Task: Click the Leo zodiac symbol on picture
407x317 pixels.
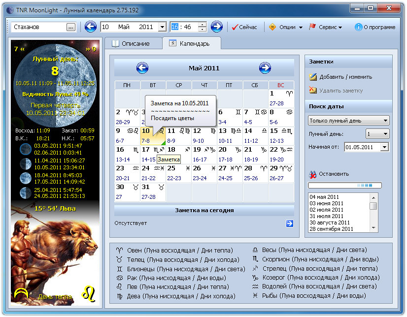Action: [x=88, y=293]
